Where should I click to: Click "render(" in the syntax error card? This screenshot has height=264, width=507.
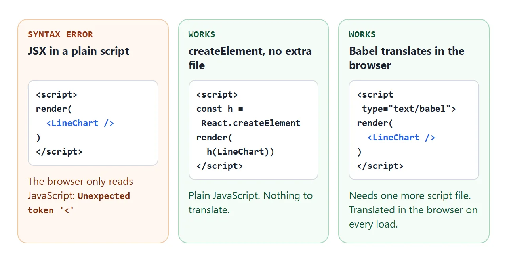(54, 109)
